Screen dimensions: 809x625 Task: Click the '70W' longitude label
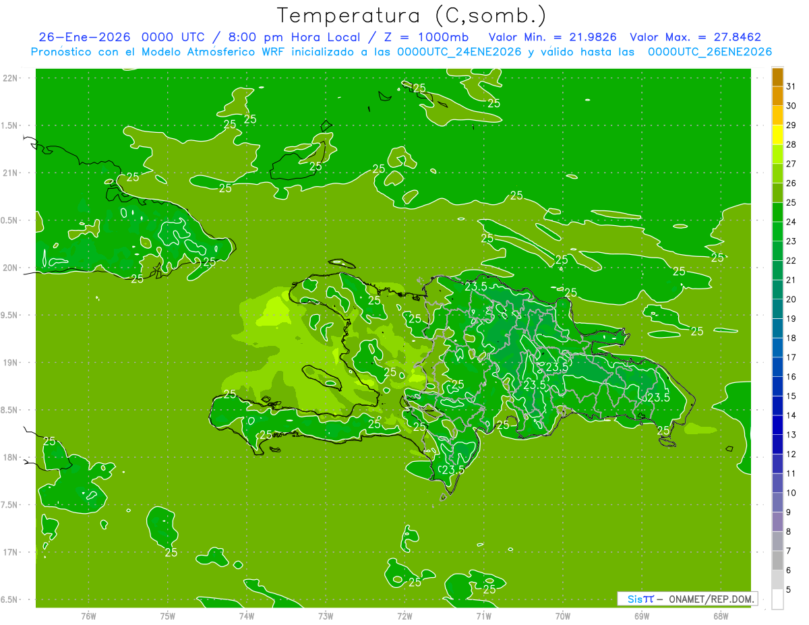coord(563,616)
